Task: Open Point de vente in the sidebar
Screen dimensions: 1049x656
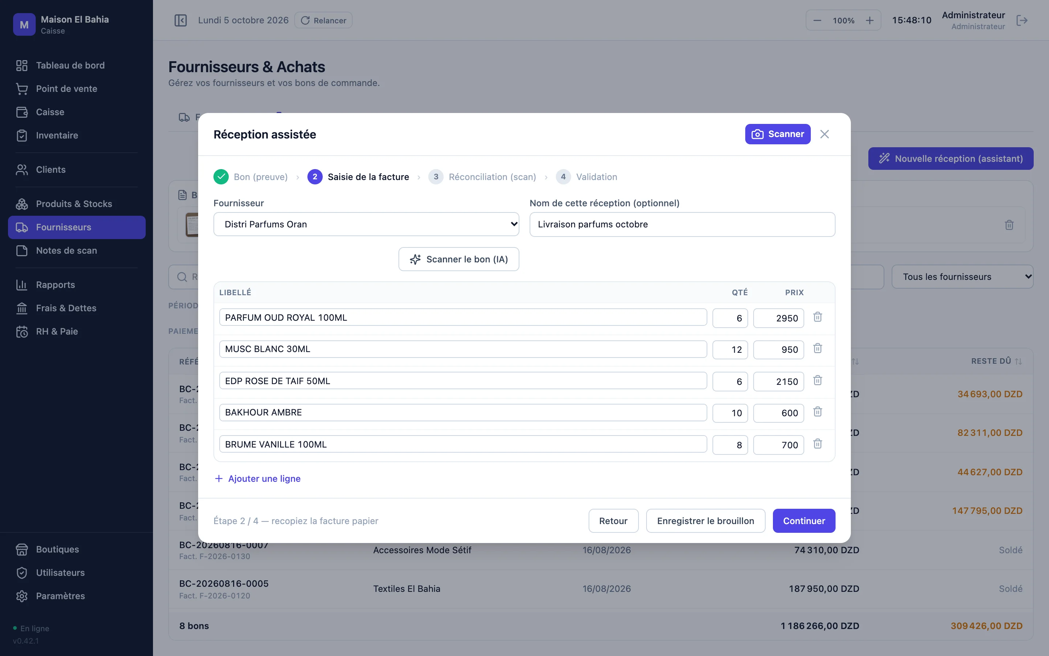Action: point(77,89)
